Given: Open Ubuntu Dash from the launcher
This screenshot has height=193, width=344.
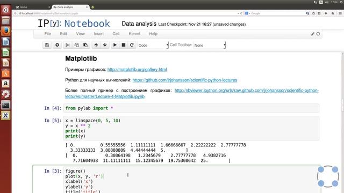Looking at the screenshot, I should click(x=6, y=10).
